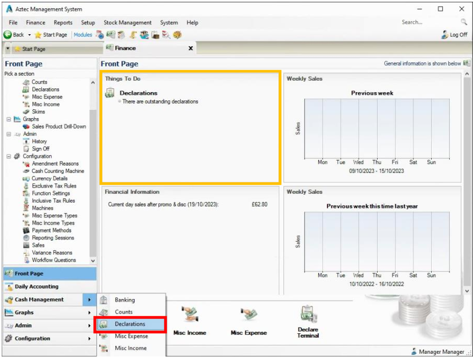
Task: Select Declarations from Cash Management submenu
Action: coord(130,324)
